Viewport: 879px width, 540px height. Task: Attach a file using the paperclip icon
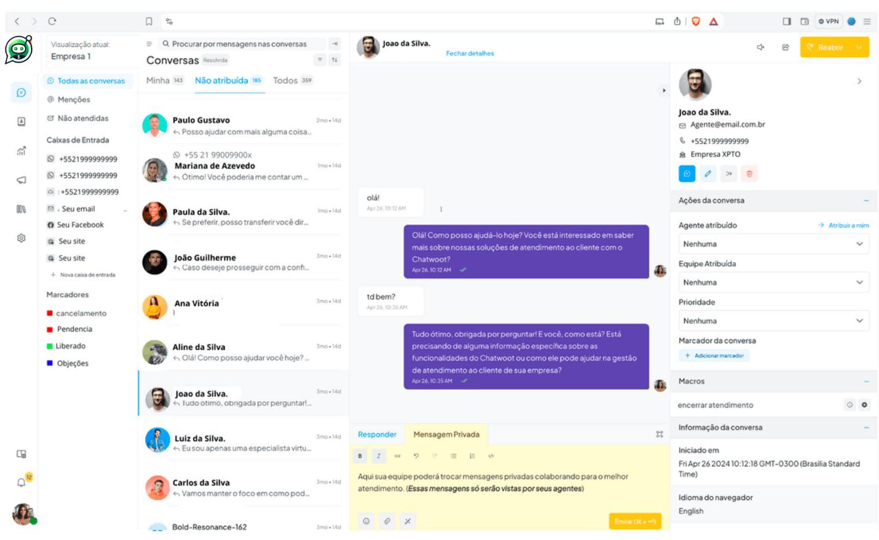click(387, 521)
